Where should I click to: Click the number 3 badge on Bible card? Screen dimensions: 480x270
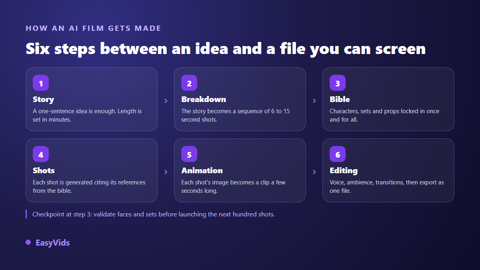point(338,83)
